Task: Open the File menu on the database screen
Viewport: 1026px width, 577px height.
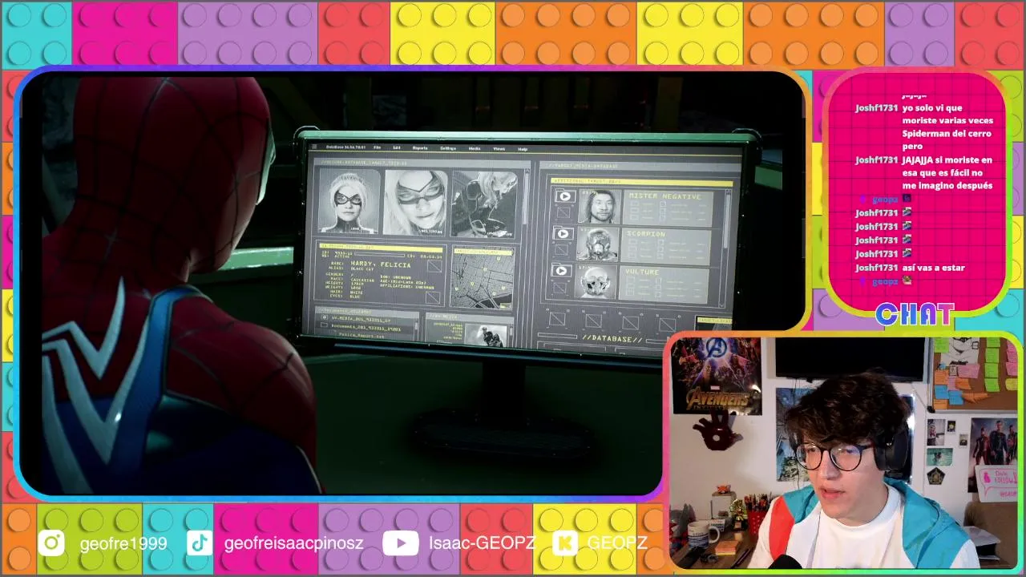Action: click(377, 147)
